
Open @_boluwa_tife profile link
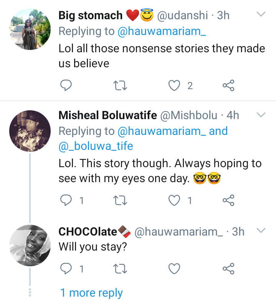(x=96, y=147)
